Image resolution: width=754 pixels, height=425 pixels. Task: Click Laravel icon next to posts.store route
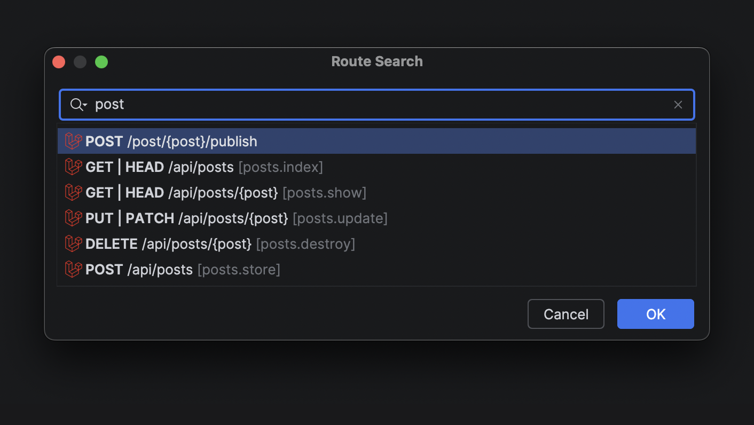click(x=73, y=270)
